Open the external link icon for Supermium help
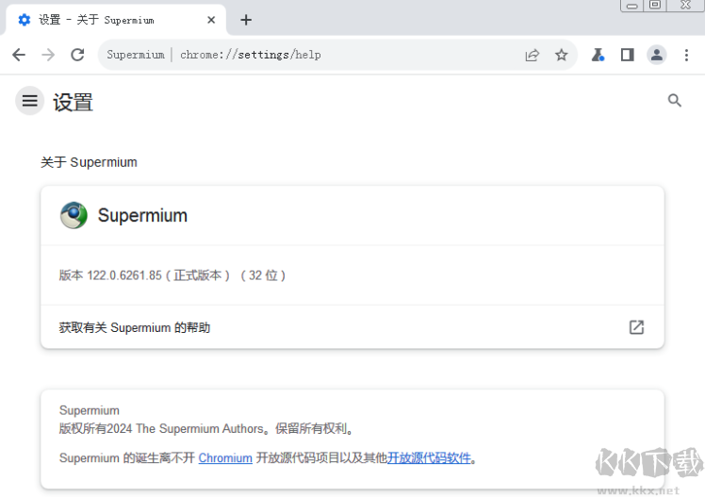 coord(636,327)
